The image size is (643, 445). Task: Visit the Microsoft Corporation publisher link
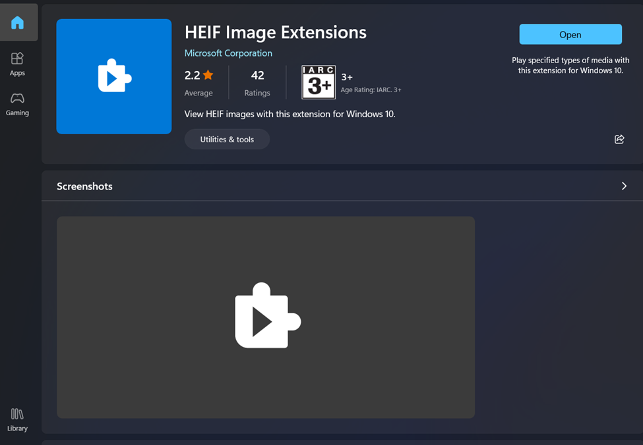pos(228,53)
